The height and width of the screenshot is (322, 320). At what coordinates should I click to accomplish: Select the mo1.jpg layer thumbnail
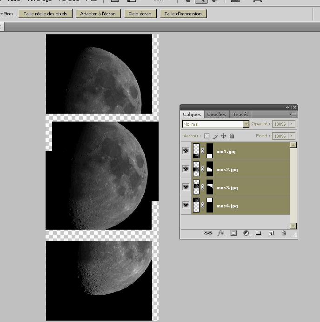196,151
